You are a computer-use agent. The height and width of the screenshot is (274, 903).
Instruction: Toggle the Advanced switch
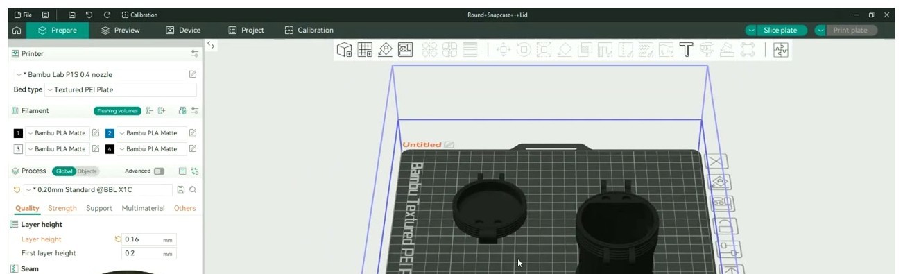pos(160,171)
